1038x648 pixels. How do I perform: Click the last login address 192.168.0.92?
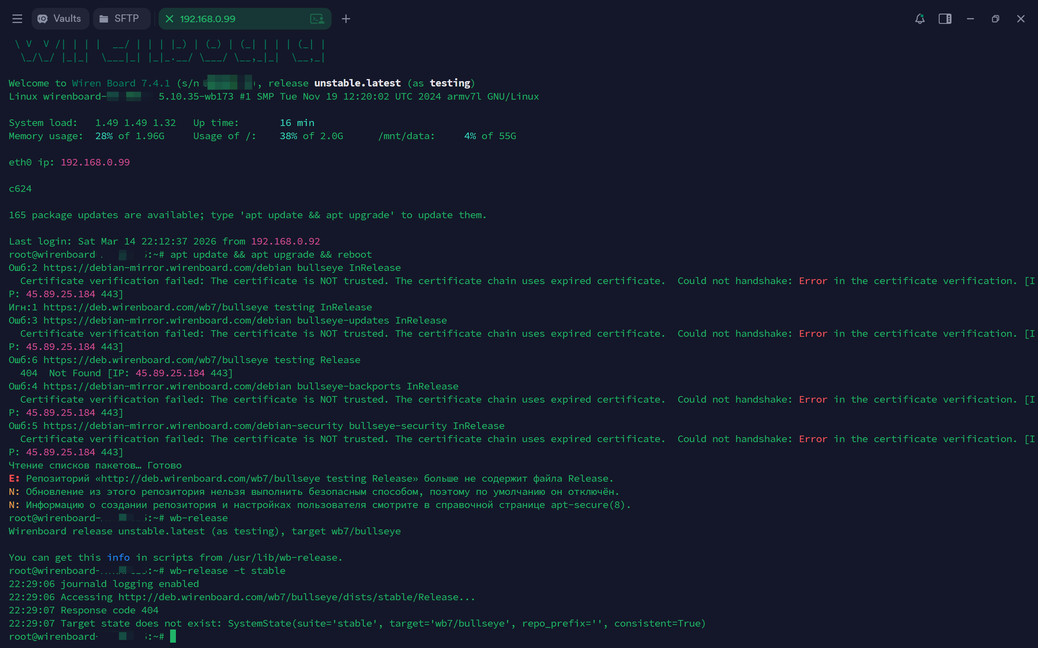285,241
